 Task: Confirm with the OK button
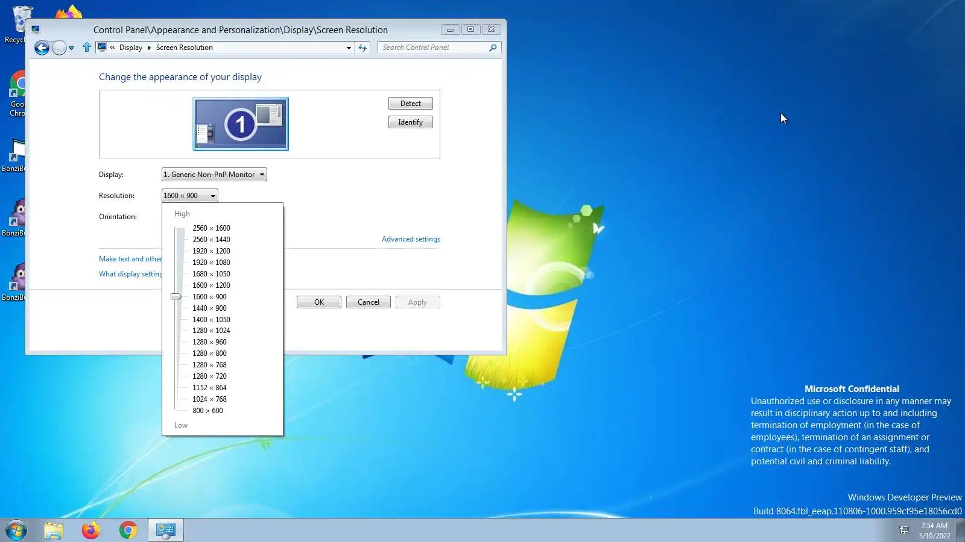(x=319, y=302)
